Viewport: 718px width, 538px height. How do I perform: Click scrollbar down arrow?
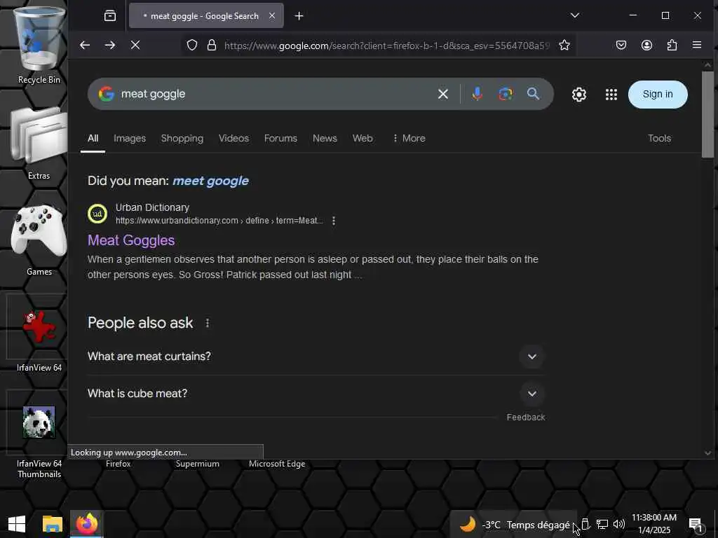pyautogui.click(x=707, y=453)
